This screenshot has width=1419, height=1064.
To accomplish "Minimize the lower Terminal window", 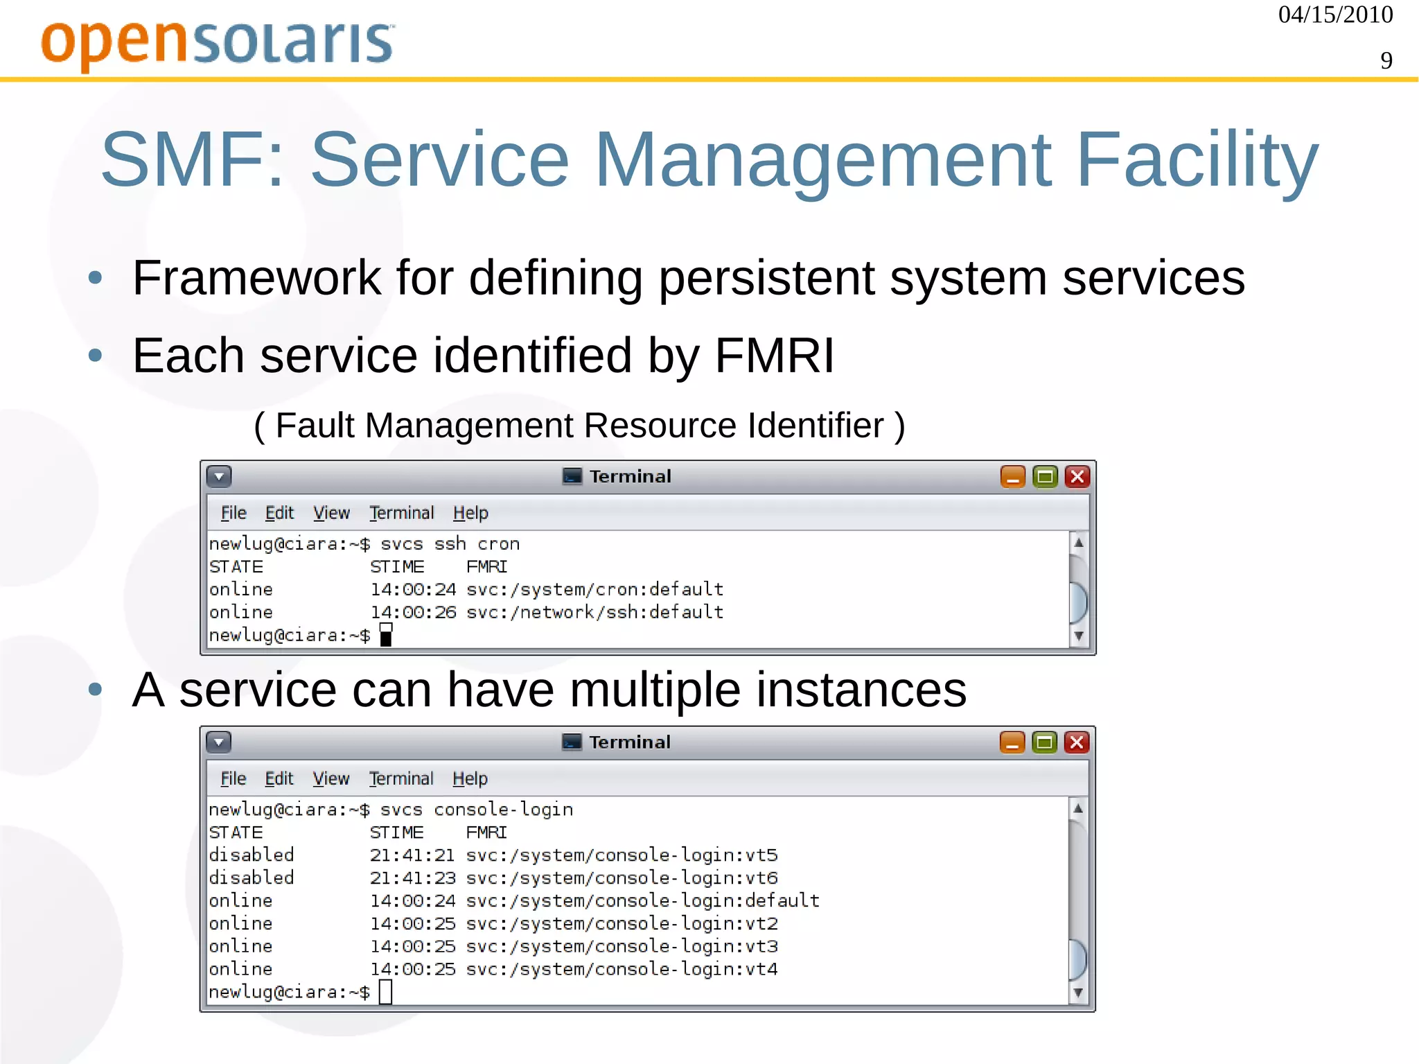I will [1012, 742].
